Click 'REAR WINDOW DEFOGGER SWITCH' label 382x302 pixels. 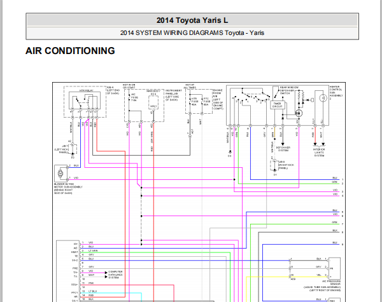[289, 90]
